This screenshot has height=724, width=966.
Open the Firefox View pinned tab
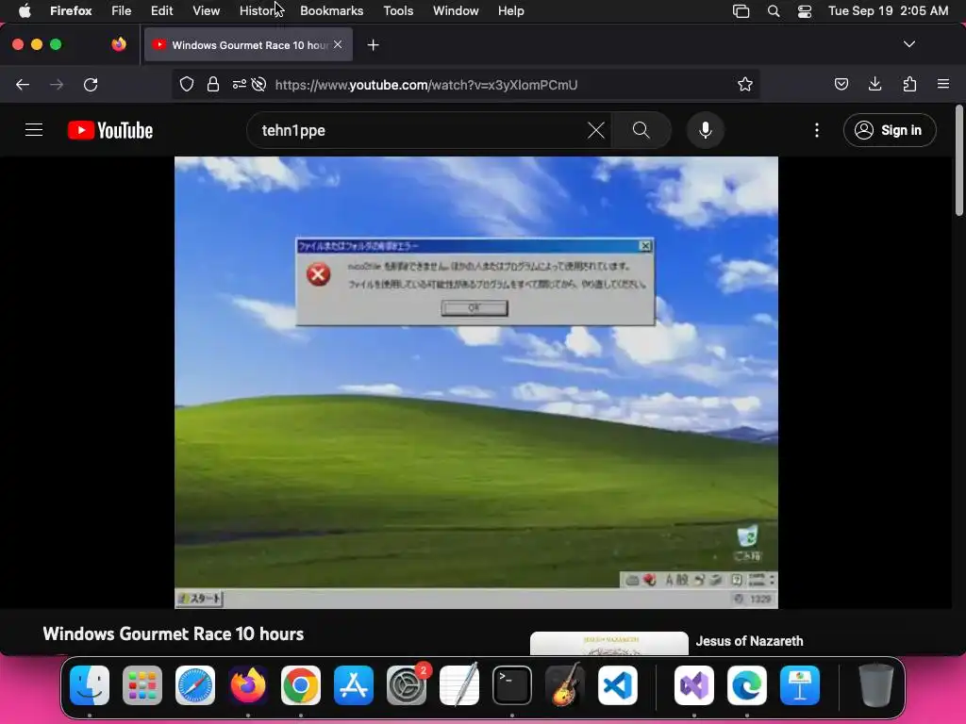[x=119, y=44]
